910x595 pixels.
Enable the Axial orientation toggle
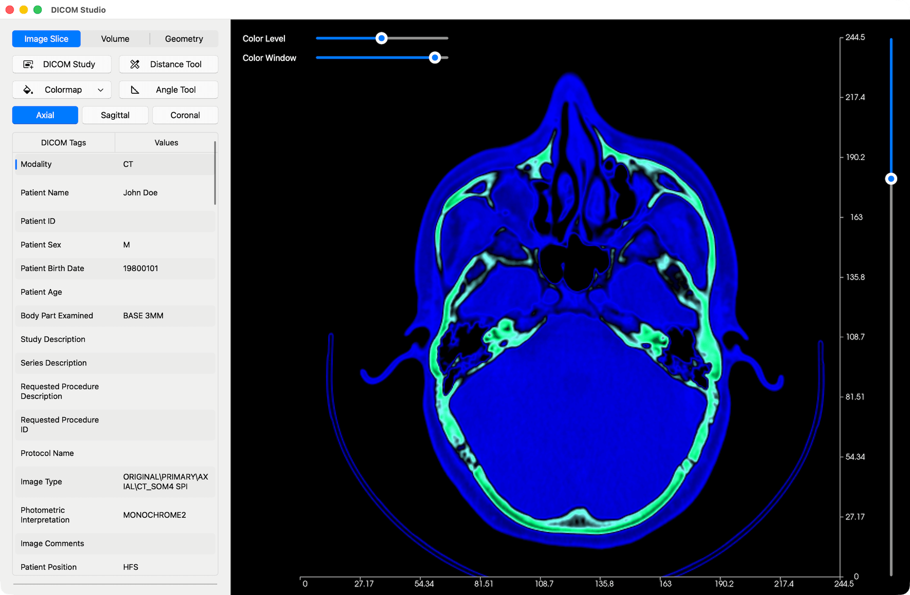[x=45, y=115]
